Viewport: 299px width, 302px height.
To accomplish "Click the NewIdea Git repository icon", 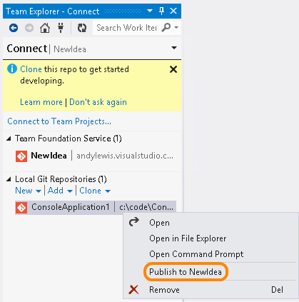I will coord(21,156).
